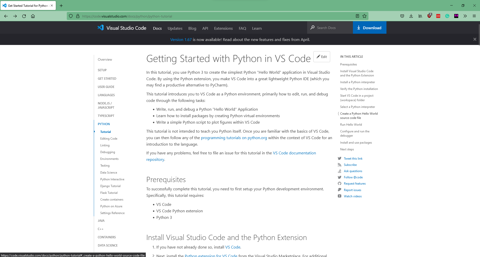Click the search magnifier icon
Screen dimensions: 480x257
tap(312, 27)
